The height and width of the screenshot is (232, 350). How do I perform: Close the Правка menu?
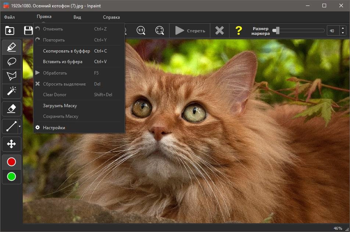tap(44, 17)
